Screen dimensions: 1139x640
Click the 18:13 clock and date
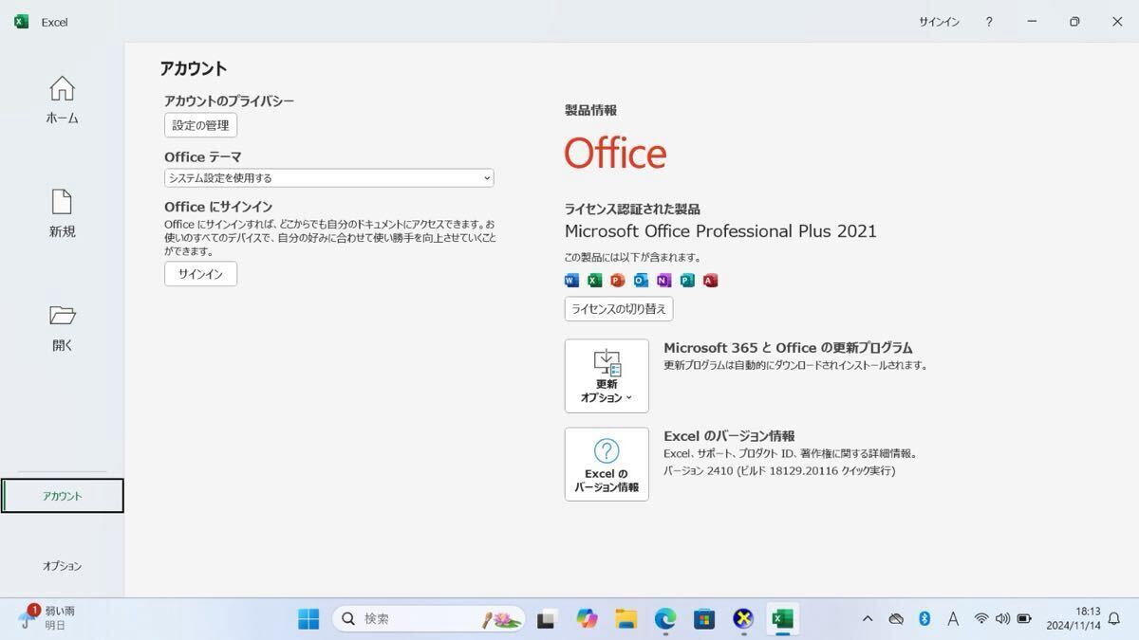(x=1074, y=619)
